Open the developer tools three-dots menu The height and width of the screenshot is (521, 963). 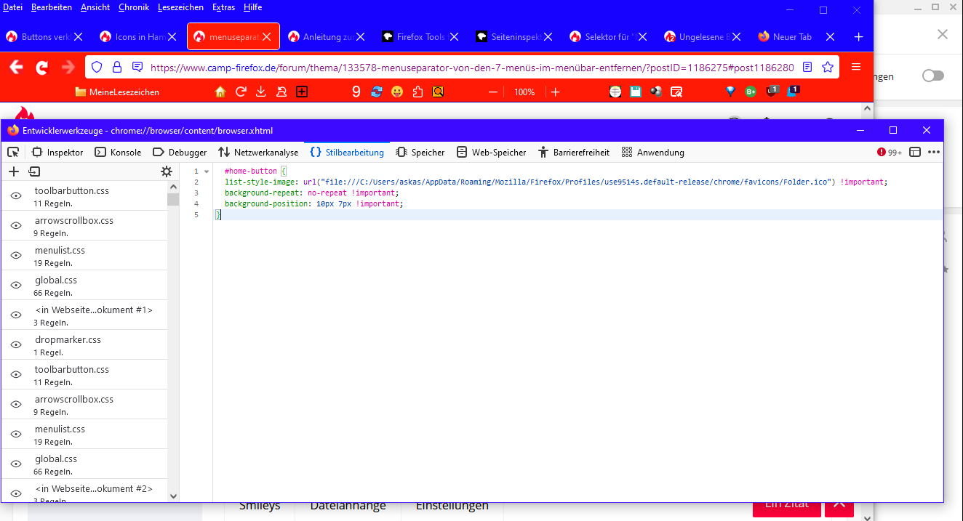(934, 153)
